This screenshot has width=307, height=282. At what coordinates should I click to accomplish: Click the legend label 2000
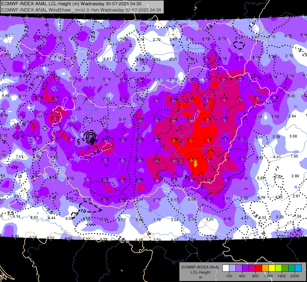point(295,276)
